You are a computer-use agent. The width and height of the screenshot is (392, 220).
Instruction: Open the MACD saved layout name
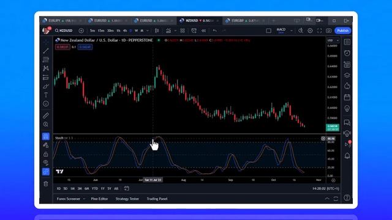point(281,31)
